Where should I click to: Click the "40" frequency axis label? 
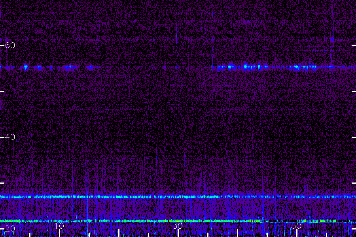(10, 137)
